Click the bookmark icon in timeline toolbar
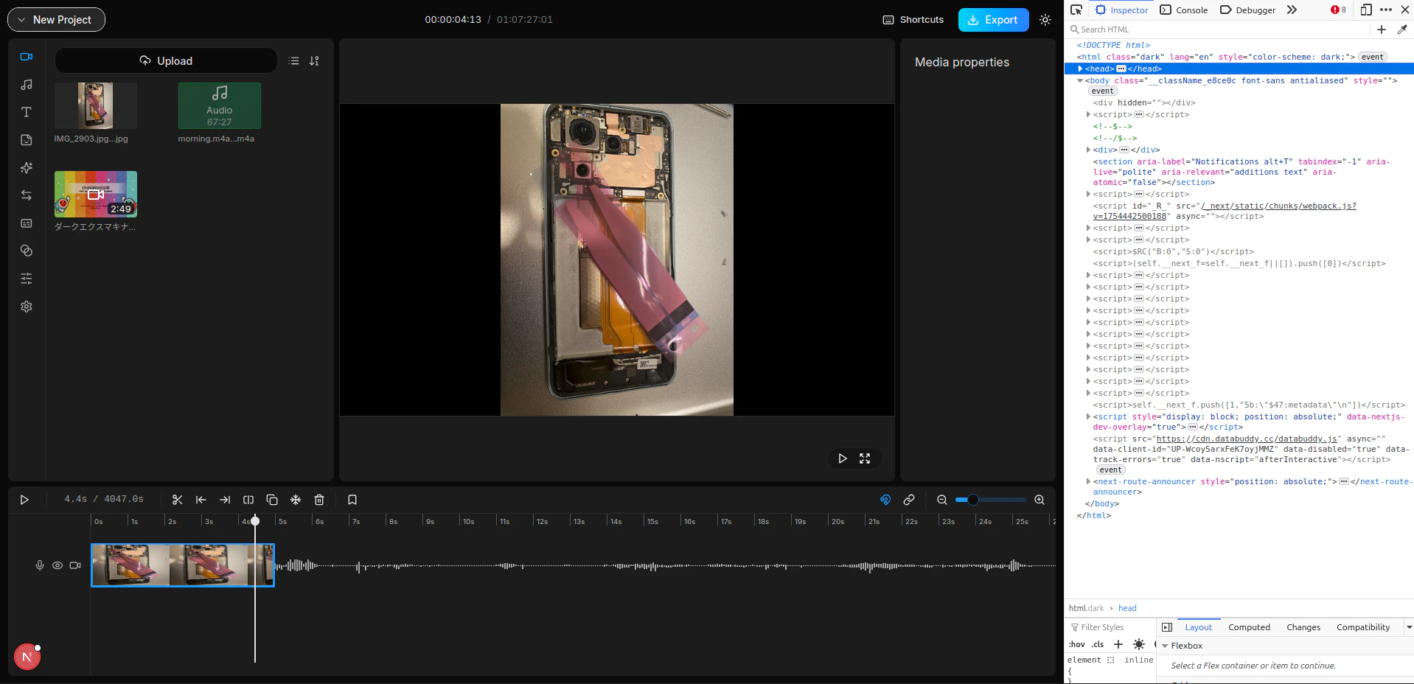The height and width of the screenshot is (684, 1414). pyautogui.click(x=352, y=500)
